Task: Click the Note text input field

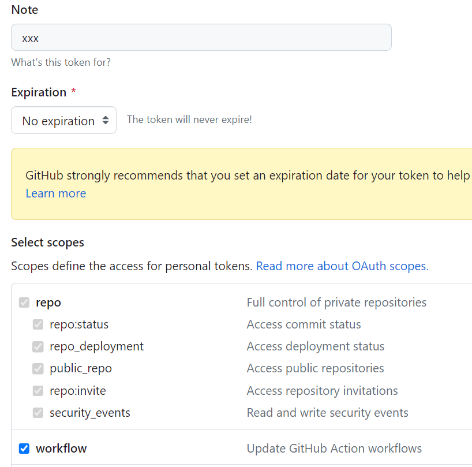Action: click(x=201, y=38)
